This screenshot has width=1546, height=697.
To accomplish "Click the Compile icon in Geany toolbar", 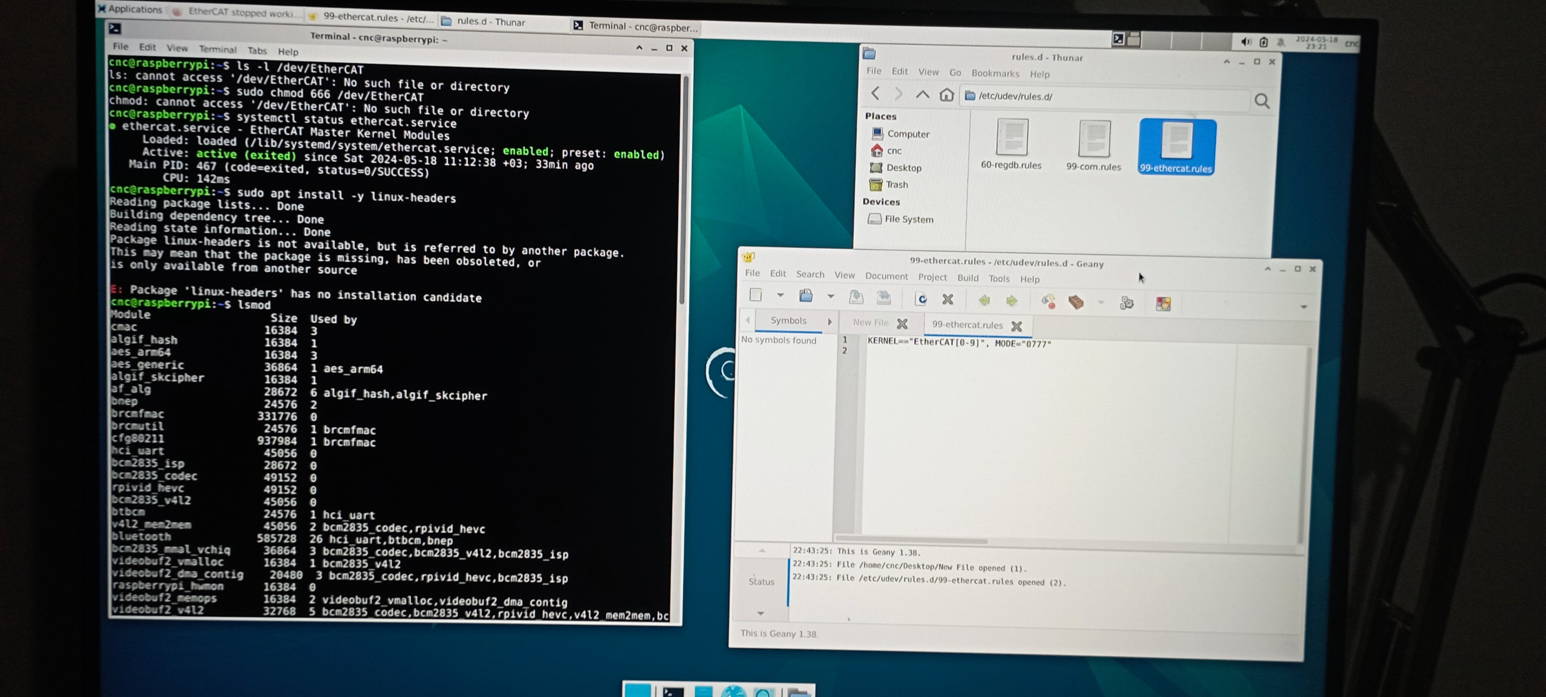I will click(1048, 301).
